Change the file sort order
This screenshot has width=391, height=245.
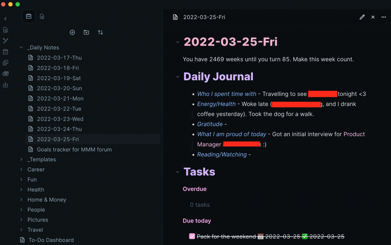100,32
